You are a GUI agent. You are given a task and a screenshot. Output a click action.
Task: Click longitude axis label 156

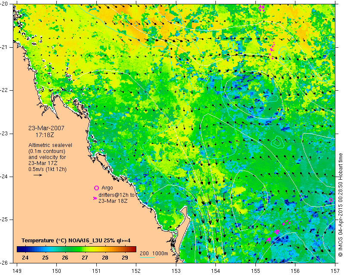tap(295, 271)
